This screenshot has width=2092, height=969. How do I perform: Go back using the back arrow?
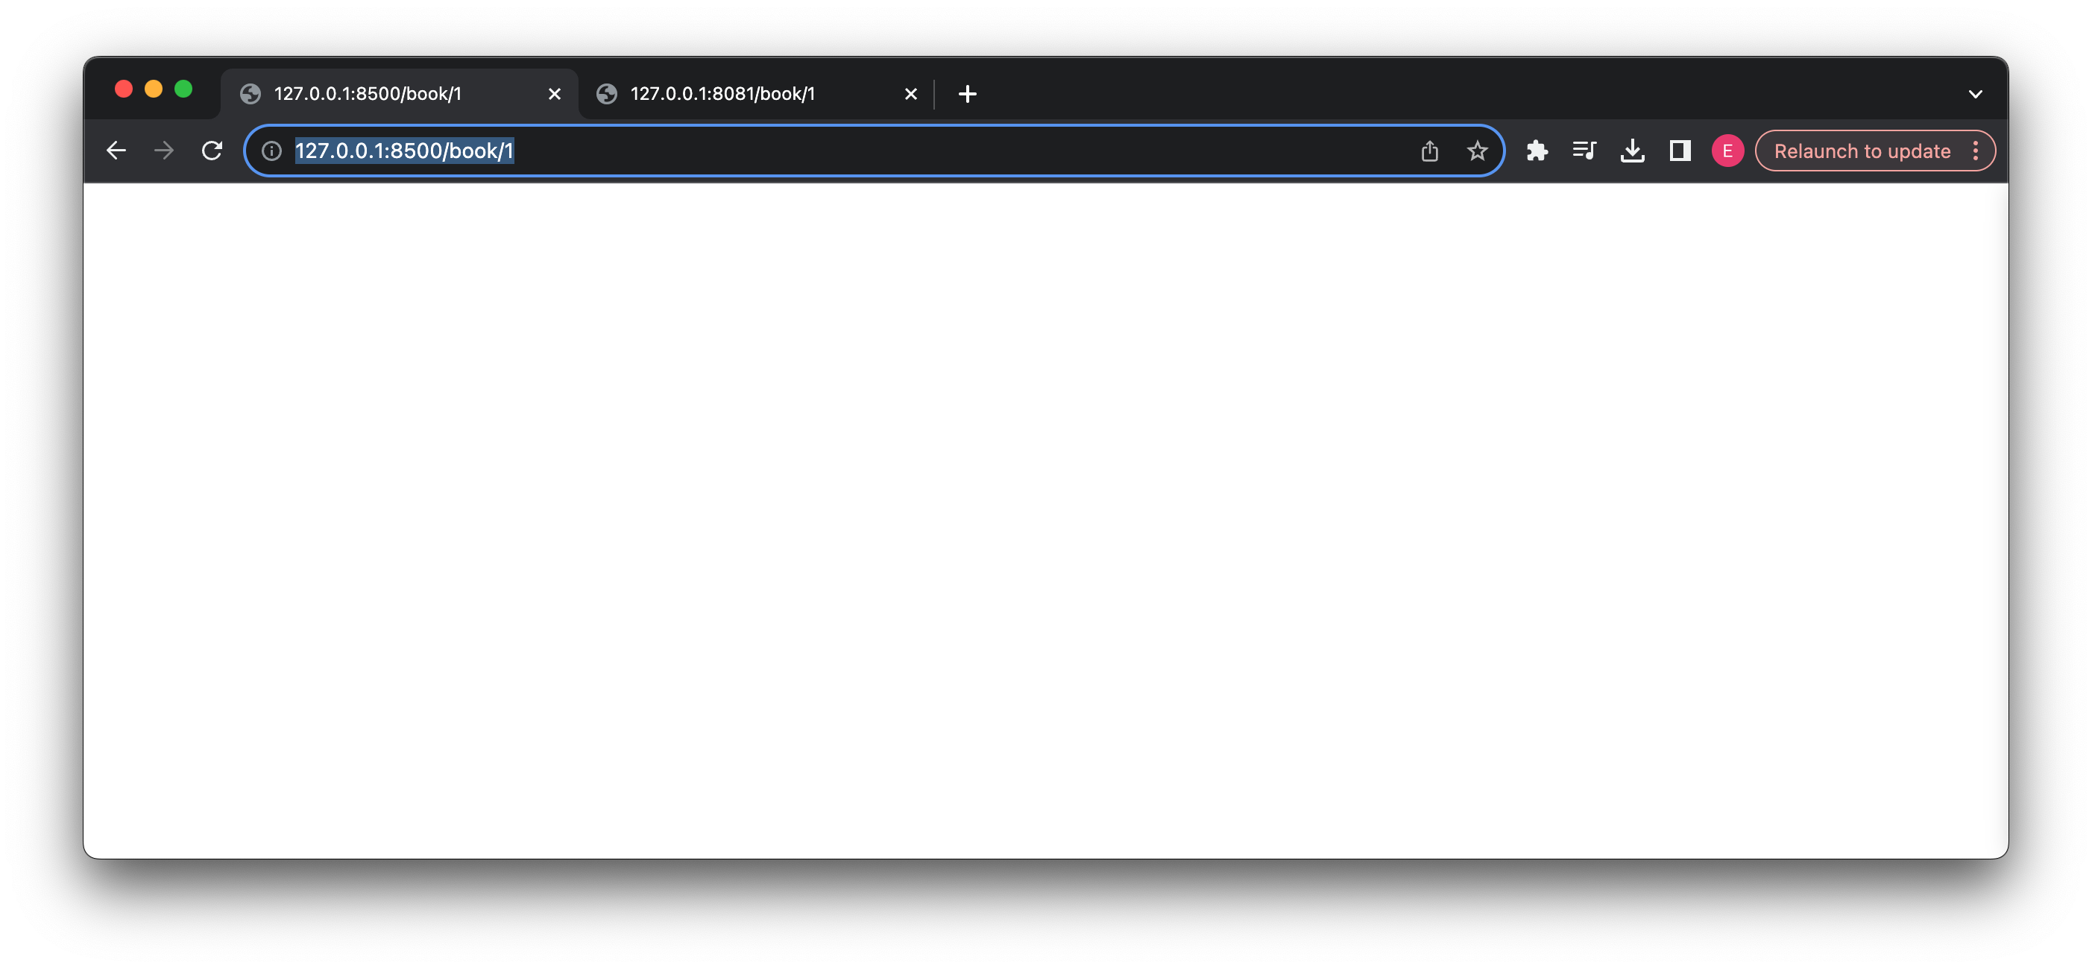coord(116,151)
